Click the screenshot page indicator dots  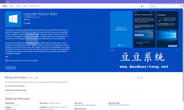[178, 51]
